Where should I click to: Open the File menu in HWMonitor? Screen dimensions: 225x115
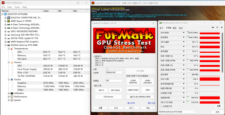(3, 7)
